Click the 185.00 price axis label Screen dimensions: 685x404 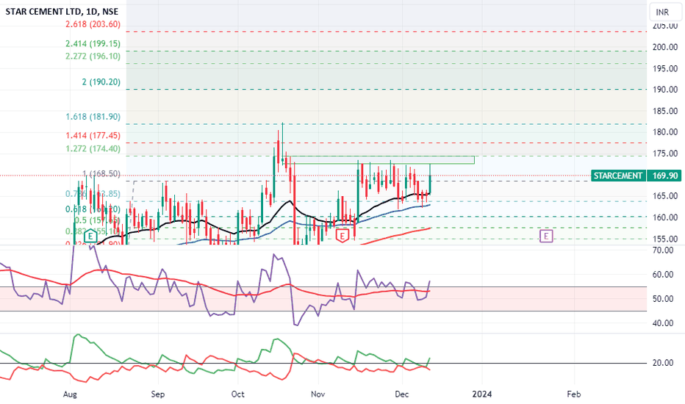click(665, 111)
